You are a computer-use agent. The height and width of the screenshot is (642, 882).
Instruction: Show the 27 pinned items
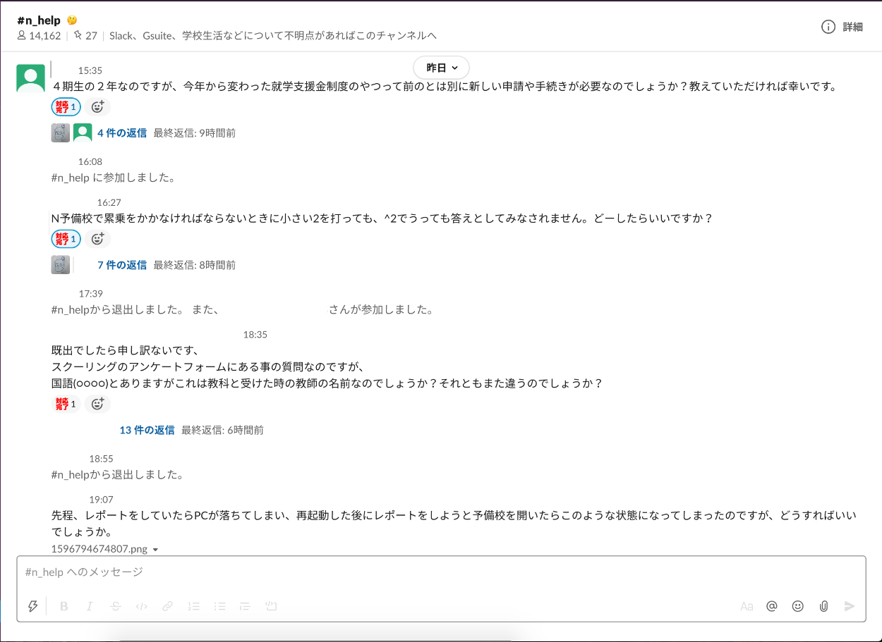[85, 35]
